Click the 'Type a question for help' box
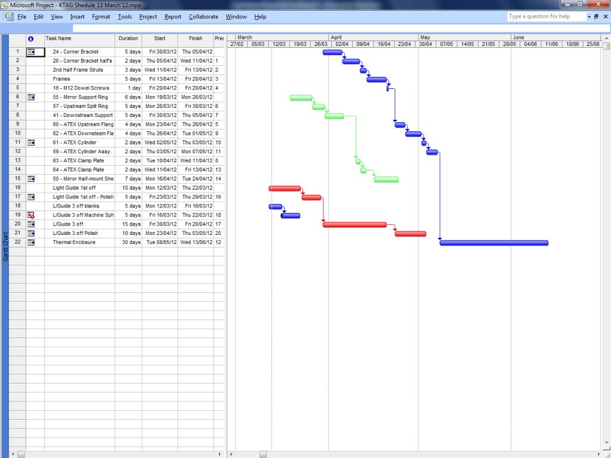This screenshot has width=611, height=458. tap(547, 16)
